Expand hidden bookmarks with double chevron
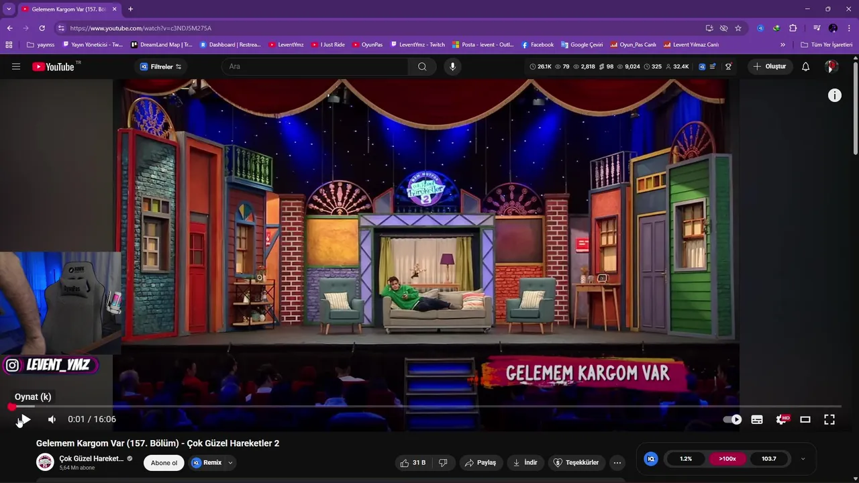This screenshot has width=859, height=483. (x=782, y=45)
